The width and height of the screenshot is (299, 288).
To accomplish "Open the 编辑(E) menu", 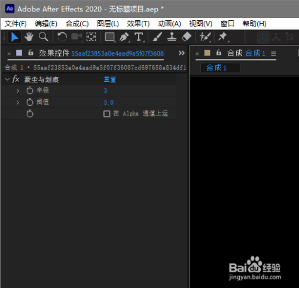I will tap(46, 24).
